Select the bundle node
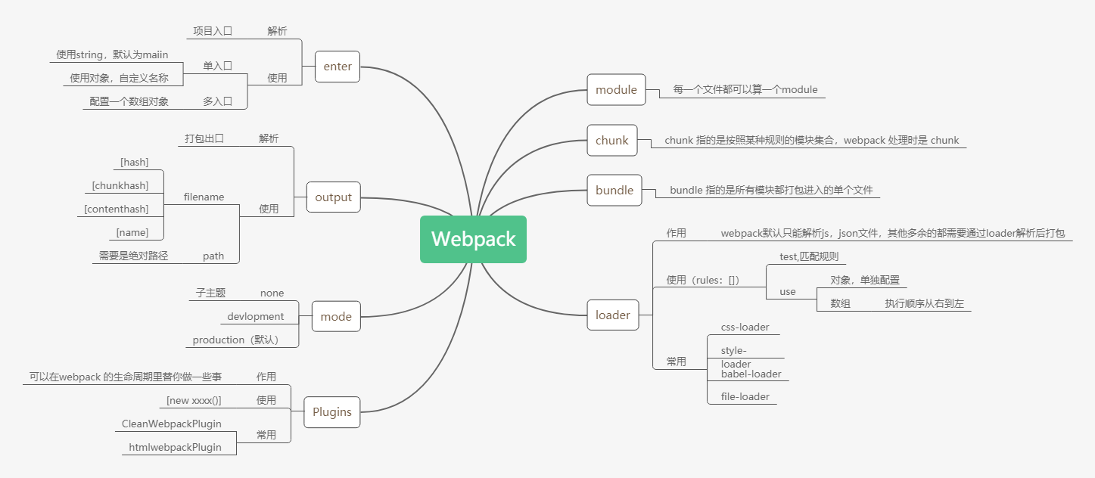Image resolution: width=1095 pixels, height=478 pixels. click(x=614, y=190)
